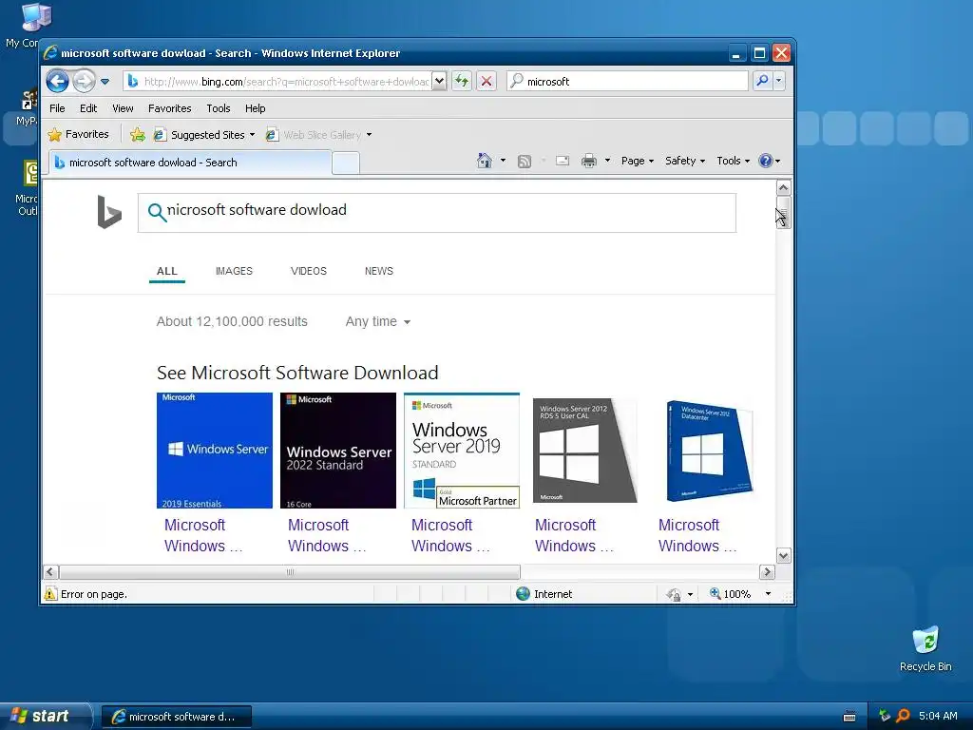Click the Bing search magnifier icon
The height and width of the screenshot is (730, 973).
157,212
